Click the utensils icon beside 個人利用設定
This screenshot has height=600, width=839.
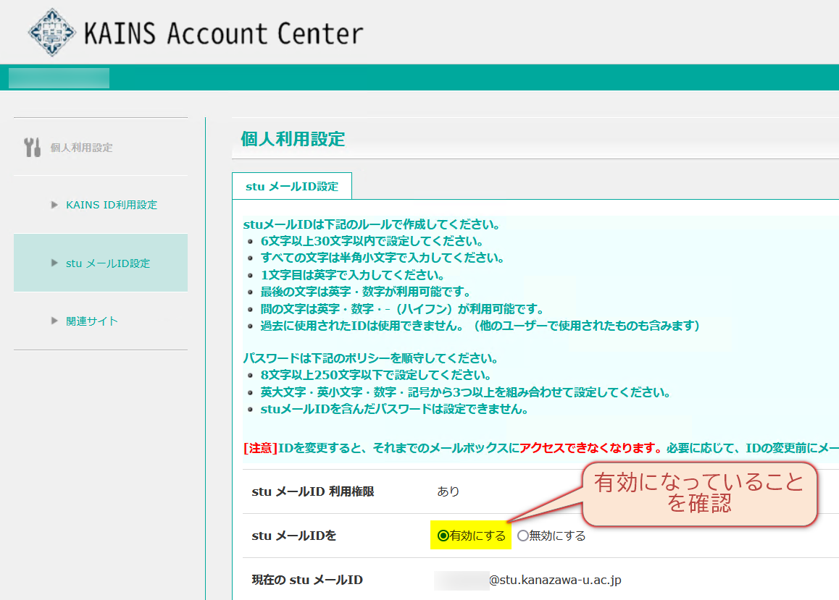pos(30,145)
